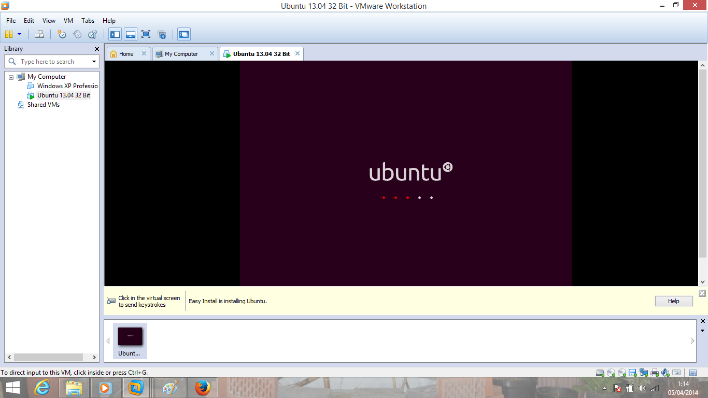Image resolution: width=708 pixels, height=398 pixels.
Task: Click the Ubuntu VM thumbnail preview
Action: 130,337
